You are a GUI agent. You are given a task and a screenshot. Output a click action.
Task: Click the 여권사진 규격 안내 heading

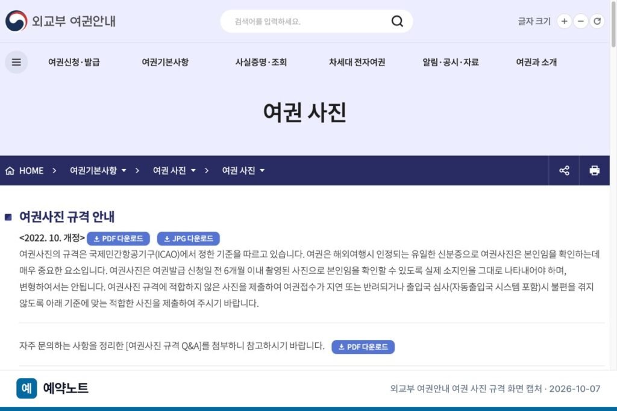[67, 217]
